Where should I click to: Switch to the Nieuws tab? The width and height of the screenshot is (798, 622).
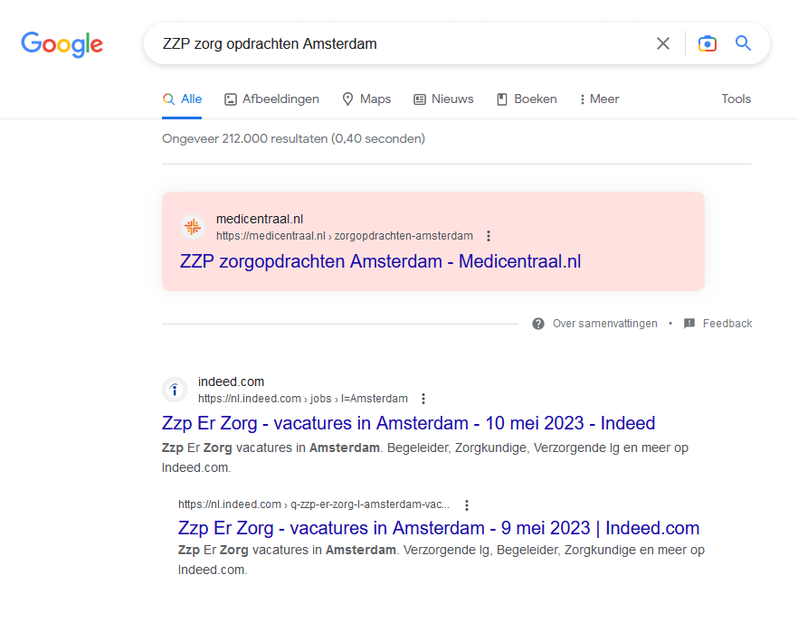point(443,99)
